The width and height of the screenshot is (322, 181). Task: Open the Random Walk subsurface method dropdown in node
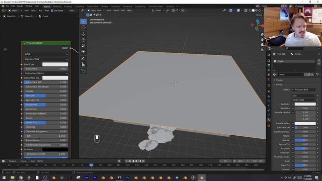46,59
